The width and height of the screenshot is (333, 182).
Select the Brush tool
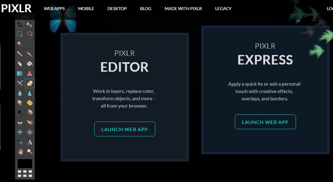(x=30, y=54)
